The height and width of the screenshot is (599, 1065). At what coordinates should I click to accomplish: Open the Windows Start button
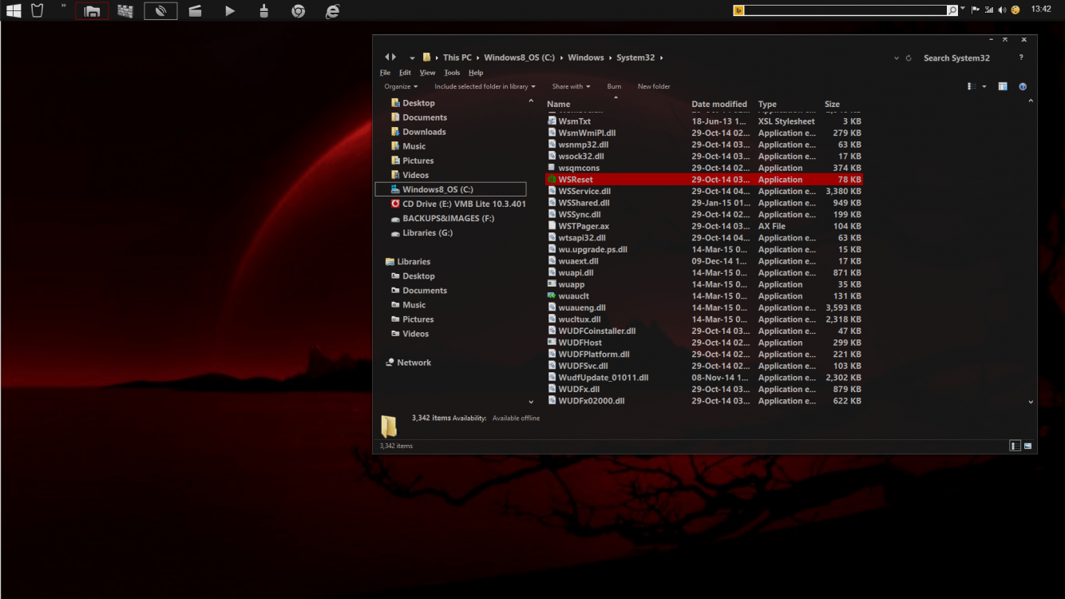(13, 10)
